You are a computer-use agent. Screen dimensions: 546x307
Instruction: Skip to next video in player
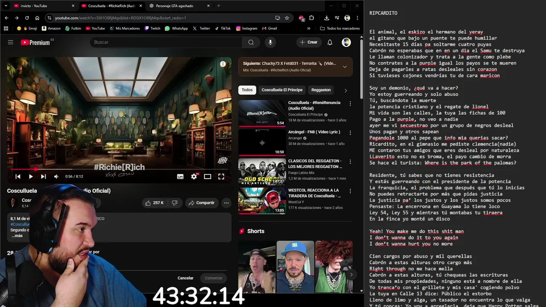44,177
